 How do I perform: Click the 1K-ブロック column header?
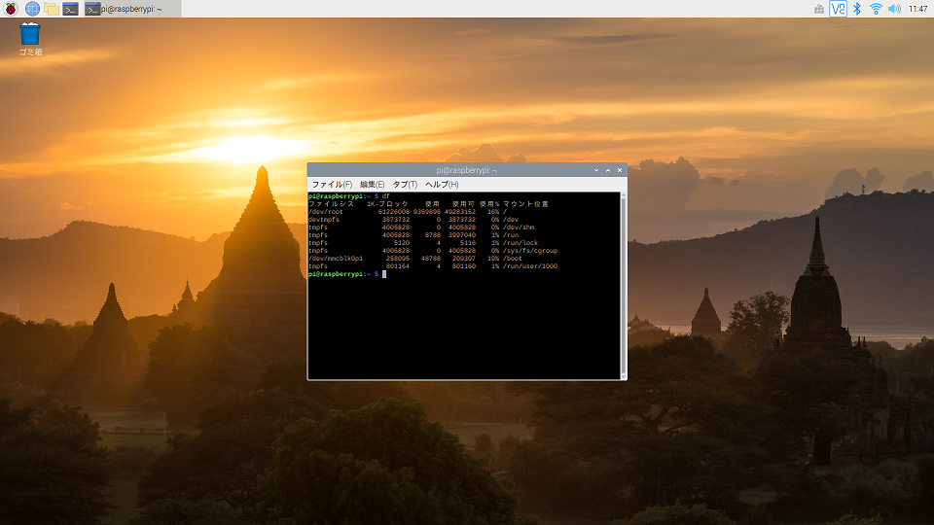[x=388, y=203]
